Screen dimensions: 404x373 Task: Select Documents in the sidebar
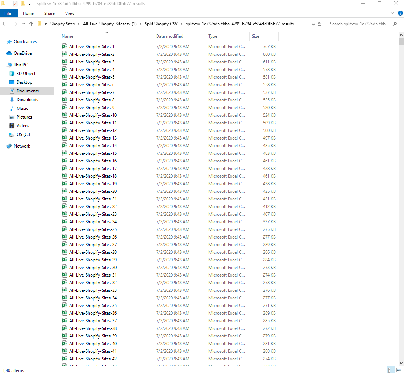[28, 91]
